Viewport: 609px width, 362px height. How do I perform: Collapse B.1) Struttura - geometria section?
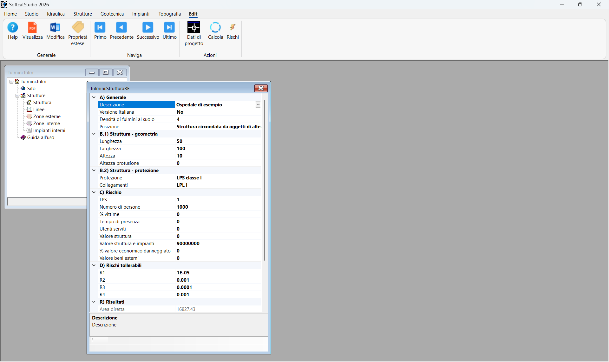(x=94, y=134)
